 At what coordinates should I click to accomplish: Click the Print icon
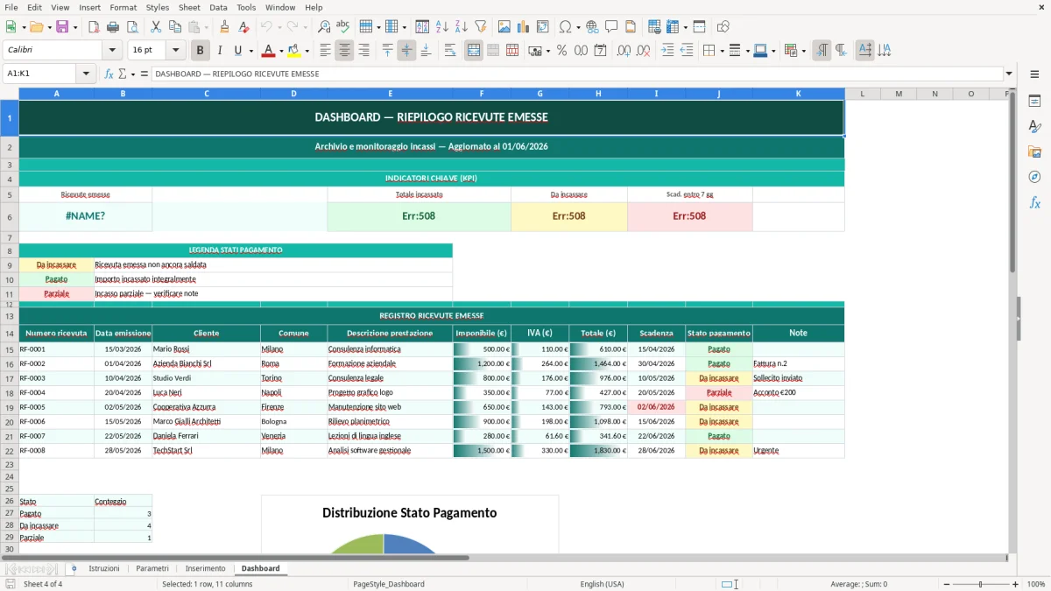pos(113,27)
